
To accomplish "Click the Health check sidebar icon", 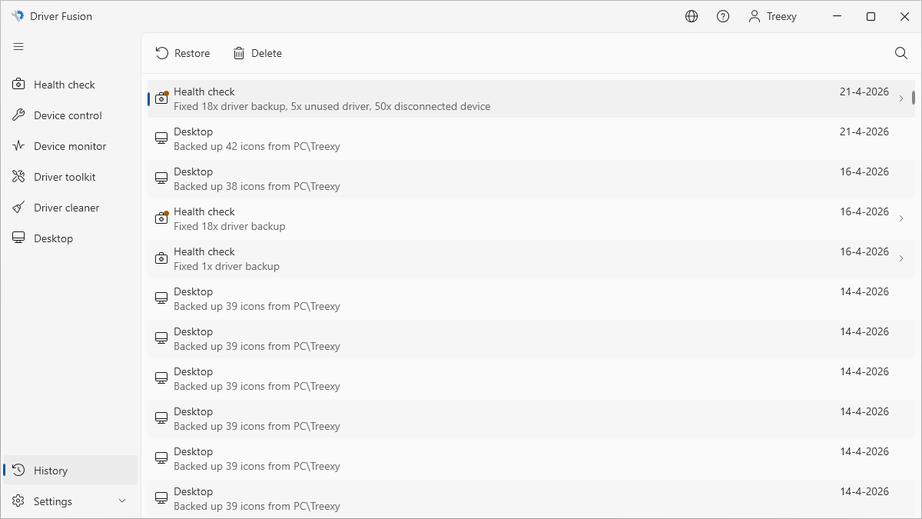I will coord(19,85).
